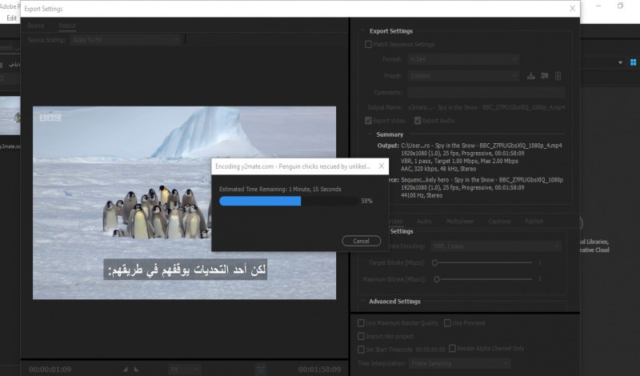Image resolution: width=640 pixels, height=376 pixels.
Task: Click the Target Bitrate slider handle
Action: point(435,262)
